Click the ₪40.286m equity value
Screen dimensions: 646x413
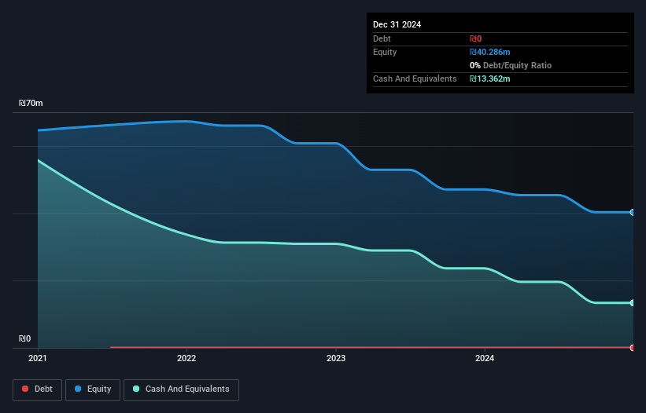point(490,52)
